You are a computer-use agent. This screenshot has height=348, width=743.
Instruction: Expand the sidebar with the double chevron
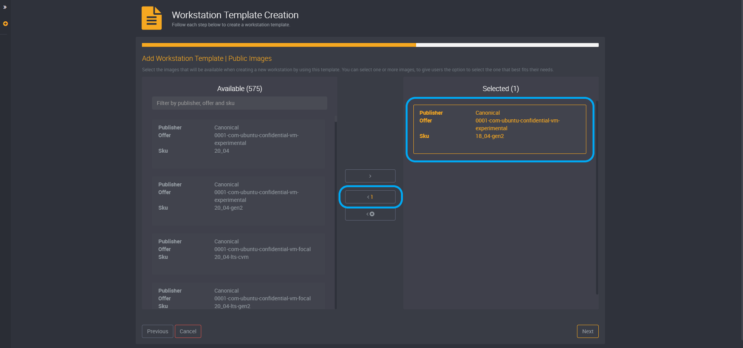[x=5, y=7]
